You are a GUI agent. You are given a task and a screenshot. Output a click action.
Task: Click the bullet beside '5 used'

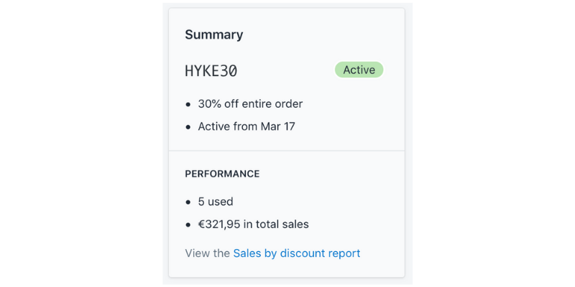(188, 202)
